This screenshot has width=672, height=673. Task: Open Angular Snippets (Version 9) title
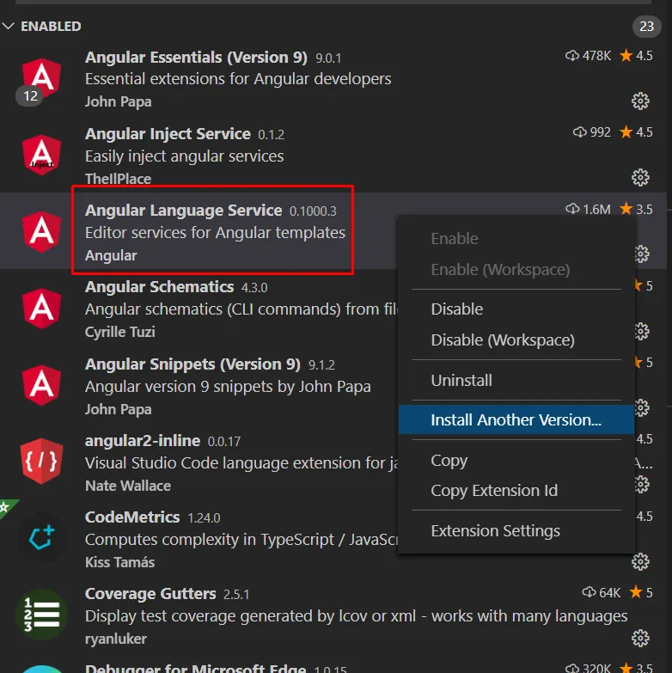tap(192, 364)
